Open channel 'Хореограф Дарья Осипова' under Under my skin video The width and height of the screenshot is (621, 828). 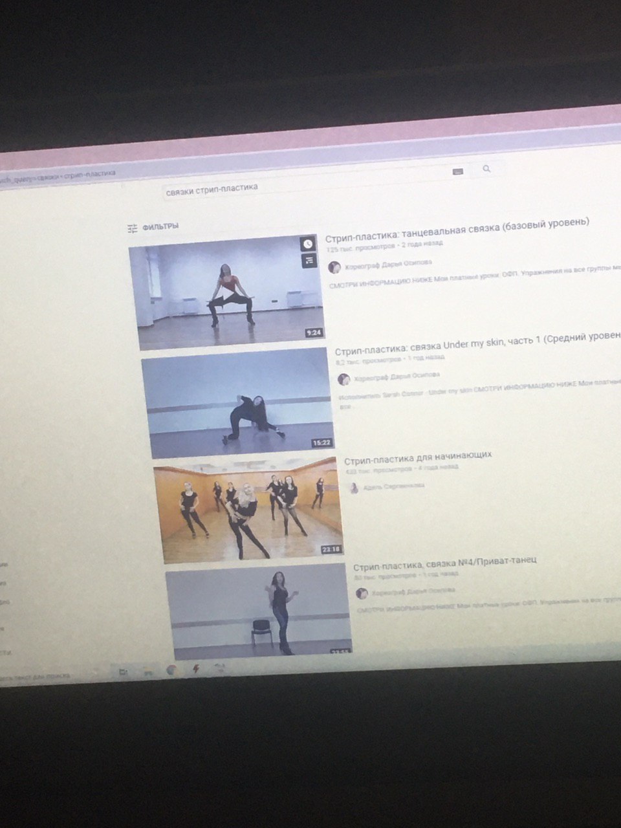397,376
